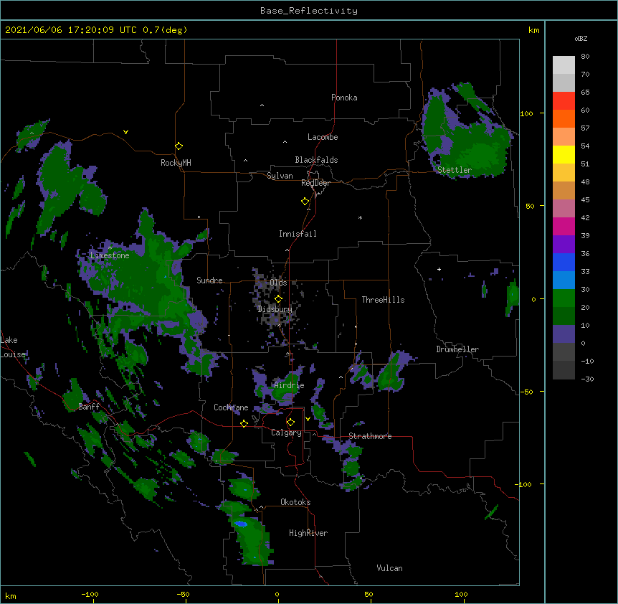The image size is (618, 604).
Task: Select the Sundre label
Action: point(209,280)
